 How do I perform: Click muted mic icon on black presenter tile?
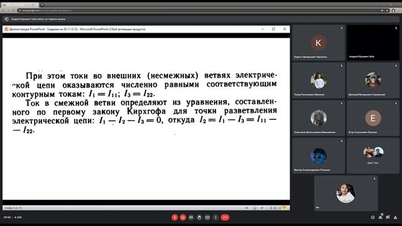pos(396,28)
